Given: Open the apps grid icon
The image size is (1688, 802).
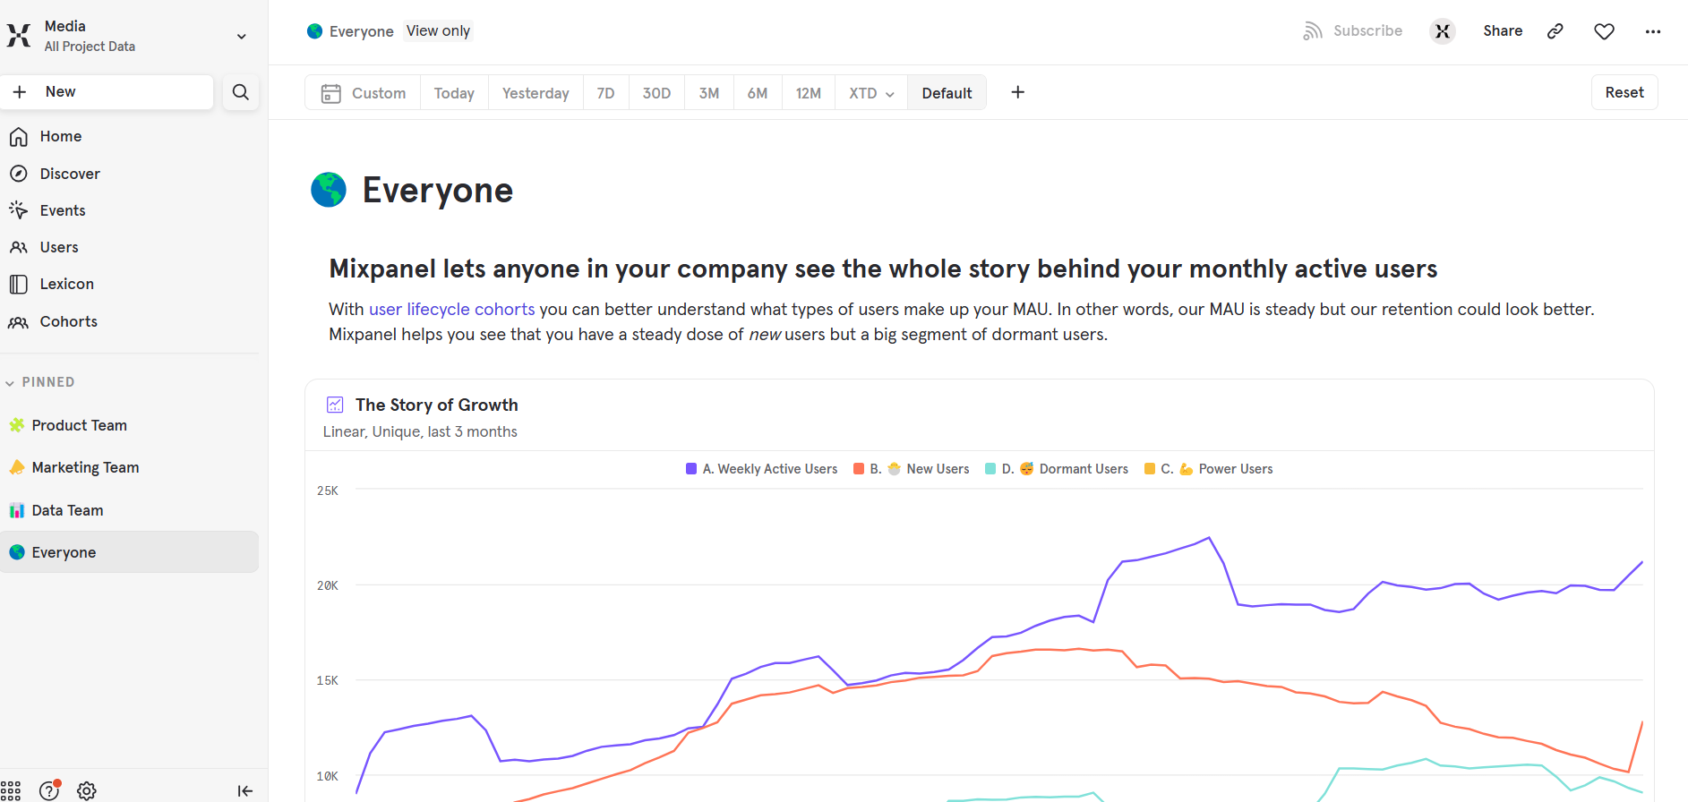Looking at the screenshot, I should click(x=11, y=790).
